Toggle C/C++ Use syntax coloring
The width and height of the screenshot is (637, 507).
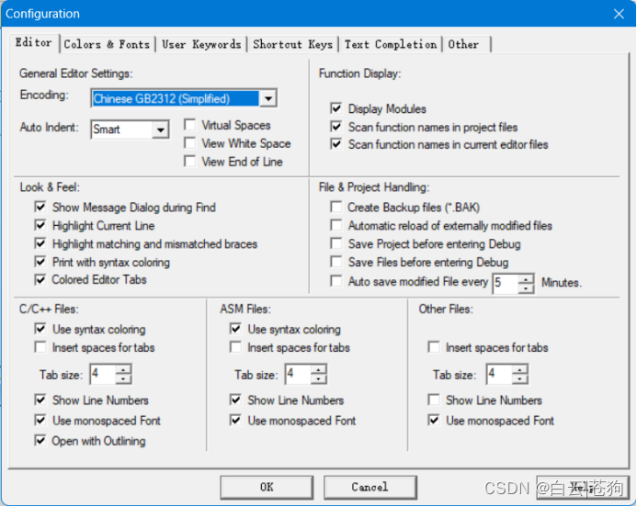(x=40, y=329)
